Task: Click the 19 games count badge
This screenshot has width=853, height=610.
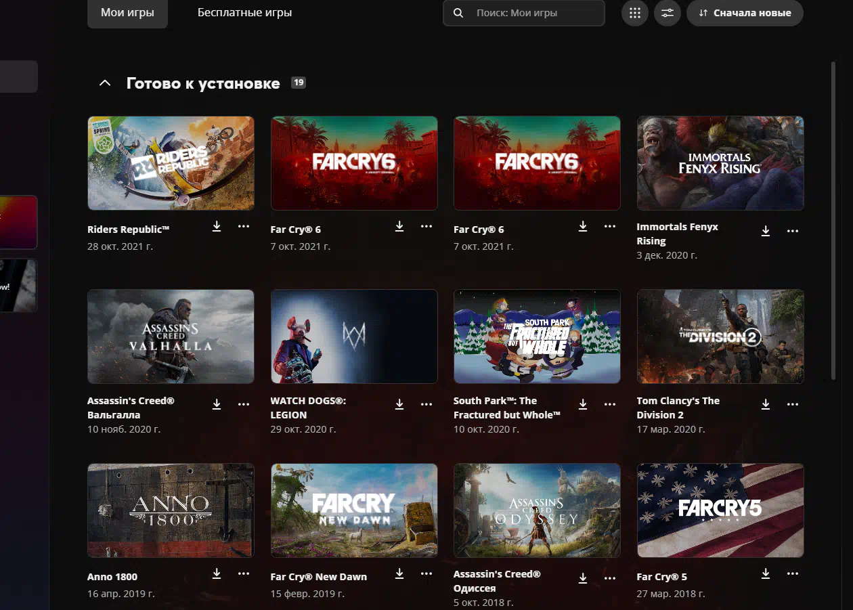Action: click(299, 83)
